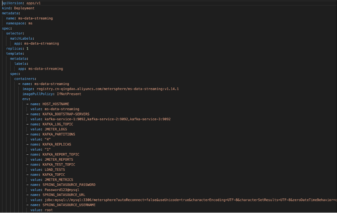Click the SPRING_DATASOURCE_USERNAME value root
Image resolution: width=337 pixels, height=213 pixels.
49,210
